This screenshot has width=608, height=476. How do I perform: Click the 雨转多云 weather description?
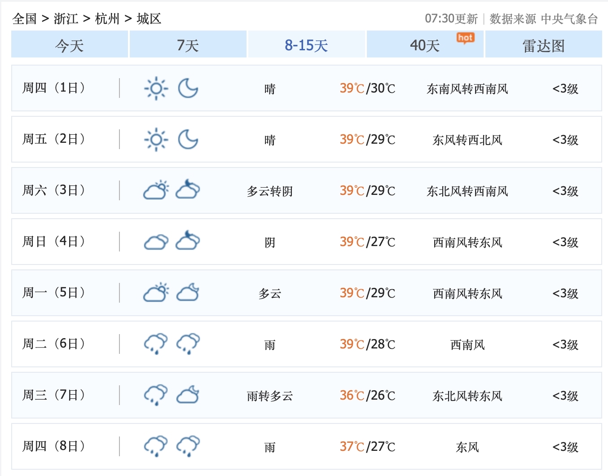point(270,396)
